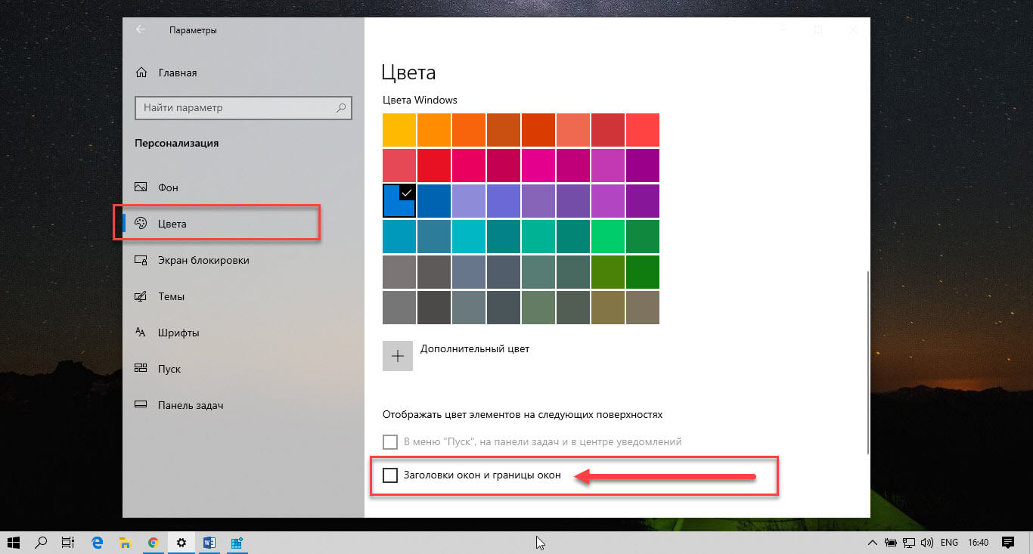Switch the ENG input language
Screen dimensions: 1033x554
[x=949, y=543]
